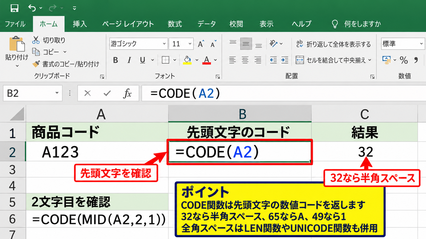Align text left icon
Viewport: 426px width, 239px height.
(x=232, y=60)
